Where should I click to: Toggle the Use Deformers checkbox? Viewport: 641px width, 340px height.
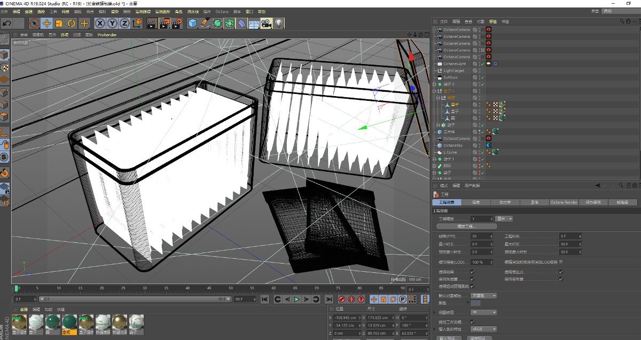[561, 279]
